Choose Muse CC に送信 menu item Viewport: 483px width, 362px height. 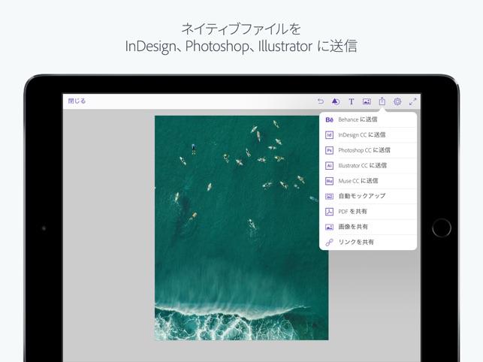pos(368,181)
